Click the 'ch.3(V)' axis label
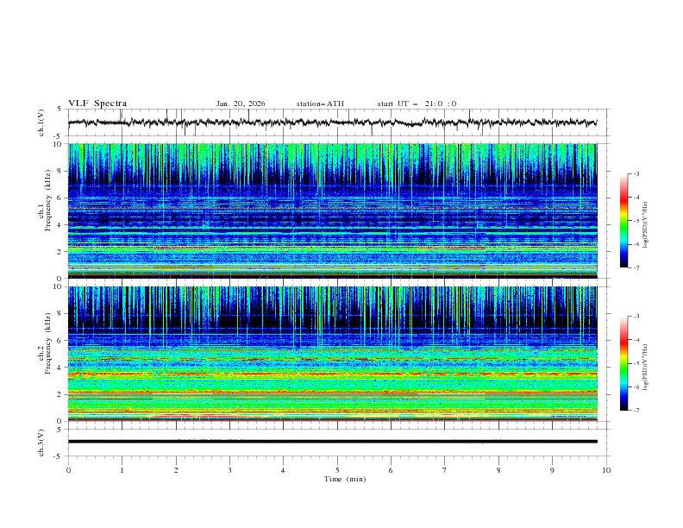 [x=41, y=443]
